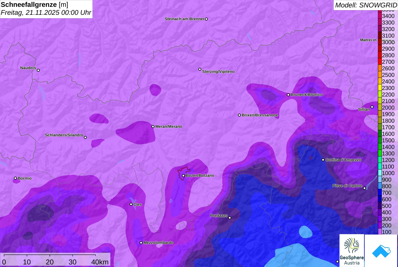Click the Cortina d'Ampezzo marker dot
398x267 pixels.
click(x=323, y=160)
